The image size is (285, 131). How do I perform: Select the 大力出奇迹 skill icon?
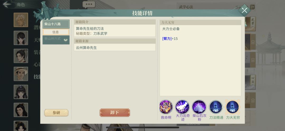click(x=182, y=107)
